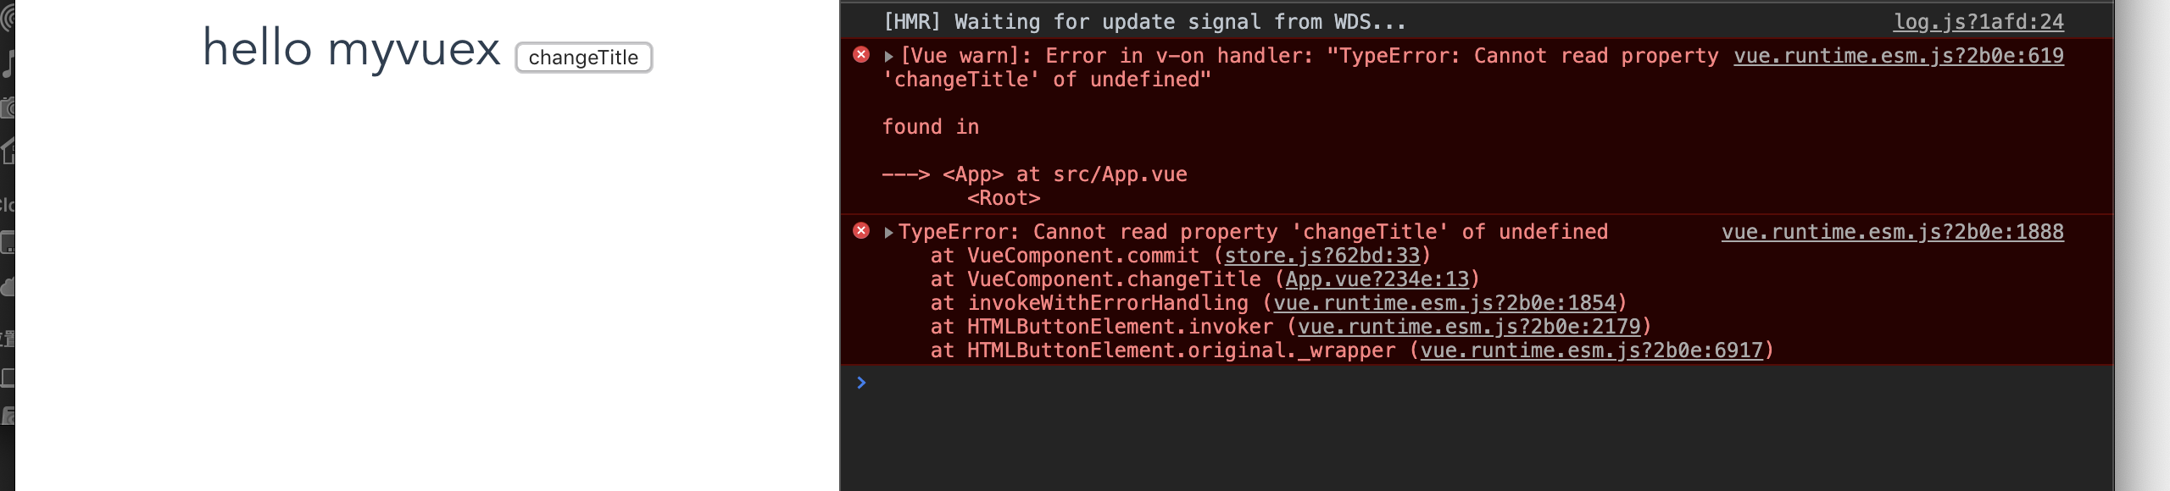Screen dimensions: 2170x491
Task: Open the log.js?1afd:24 source link
Action: [1978, 22]
